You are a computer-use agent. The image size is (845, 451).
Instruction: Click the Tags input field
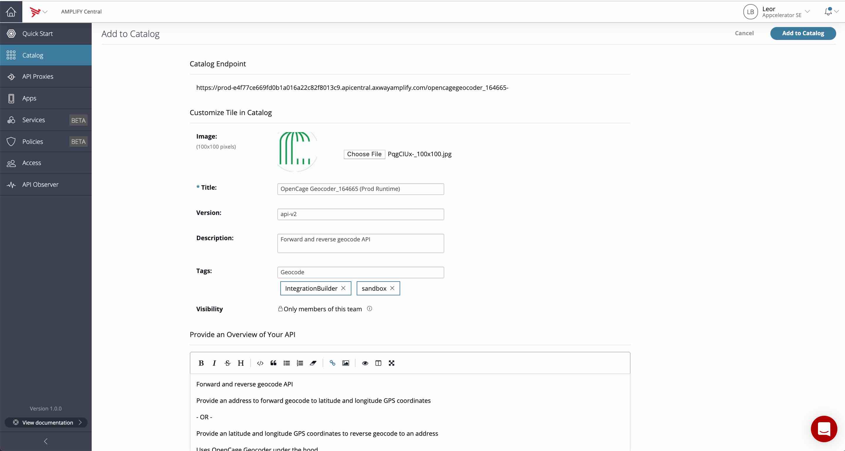pyautogui.click(x=361, y=272)
